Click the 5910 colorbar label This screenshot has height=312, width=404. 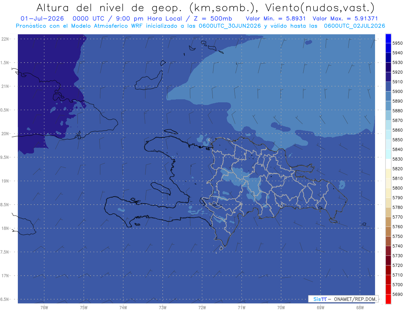[x=398, y=82]
